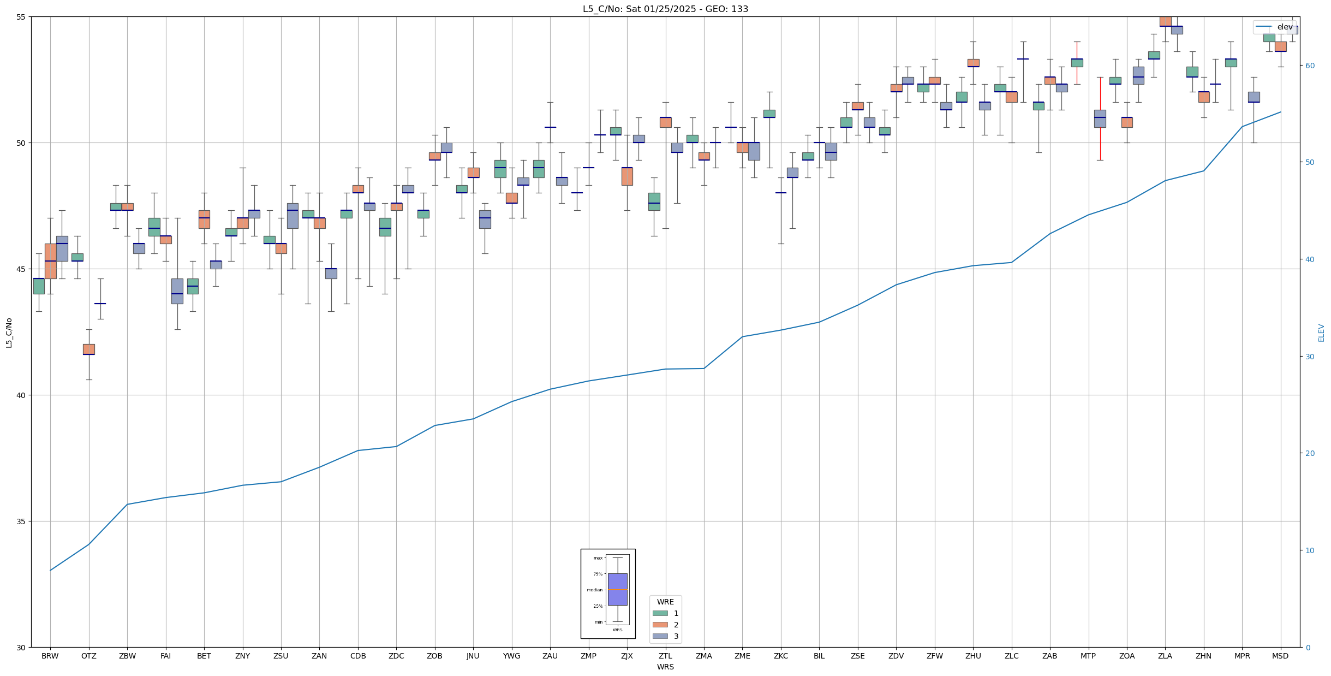Click the blue-gray WRE 3 legend swatch

click(660, 636)
